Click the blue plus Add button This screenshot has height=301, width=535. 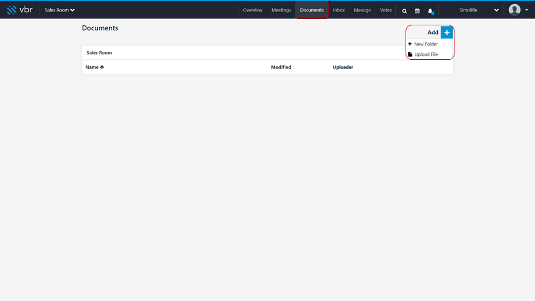pos(446,32)
